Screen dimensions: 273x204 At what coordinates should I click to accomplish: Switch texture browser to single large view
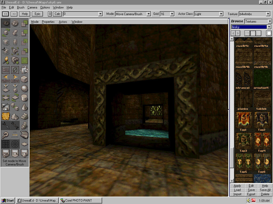tap(247, 33)
